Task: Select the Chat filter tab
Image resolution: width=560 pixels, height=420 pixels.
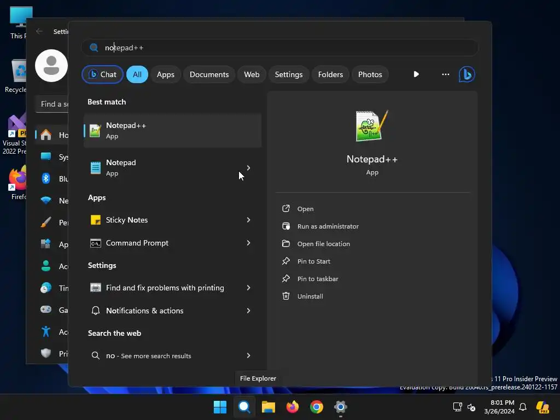Action: point(102,74)
